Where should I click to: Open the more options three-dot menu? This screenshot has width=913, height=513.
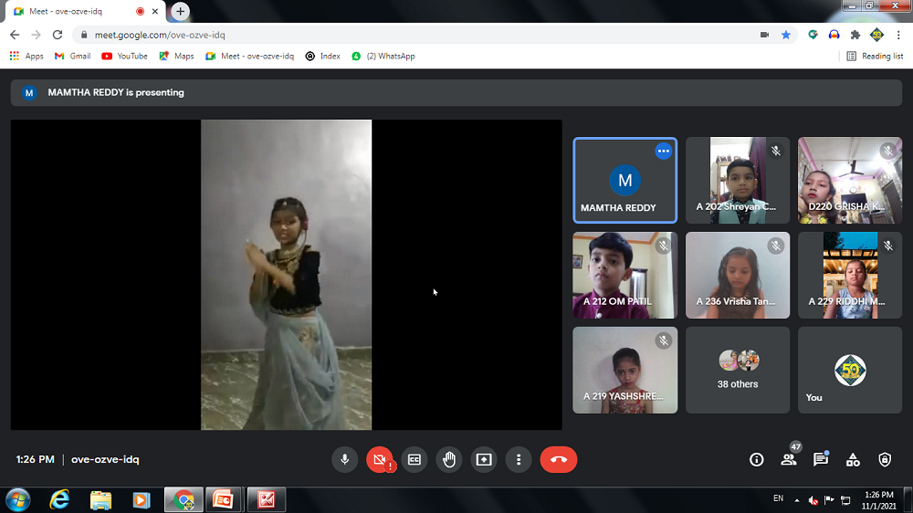(x=519, y=460)
